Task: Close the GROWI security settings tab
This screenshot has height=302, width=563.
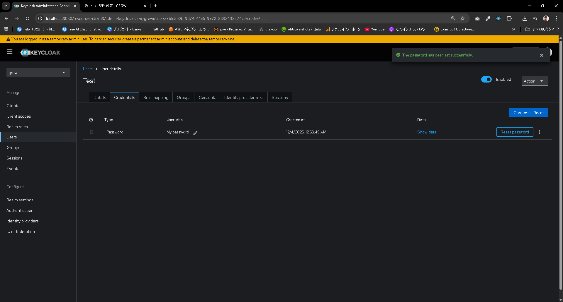Action: click(x=145, y=6)
